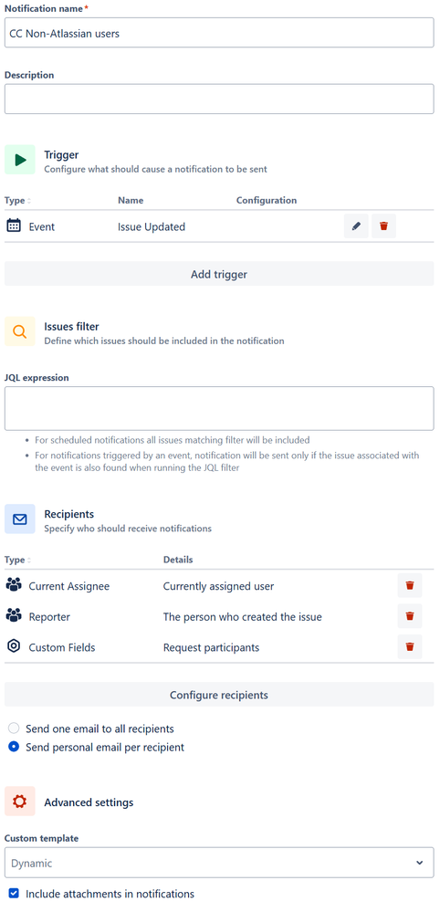Click into the Notification name field
The height and width of the screenshot is (912, 440).
(219, 33)
